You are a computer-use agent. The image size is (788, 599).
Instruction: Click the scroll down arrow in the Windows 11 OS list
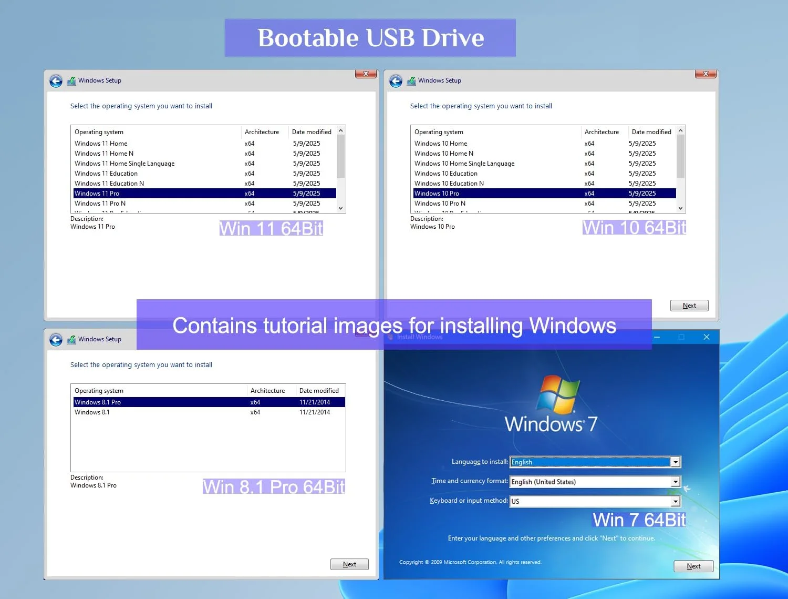[x=340, y=208]
